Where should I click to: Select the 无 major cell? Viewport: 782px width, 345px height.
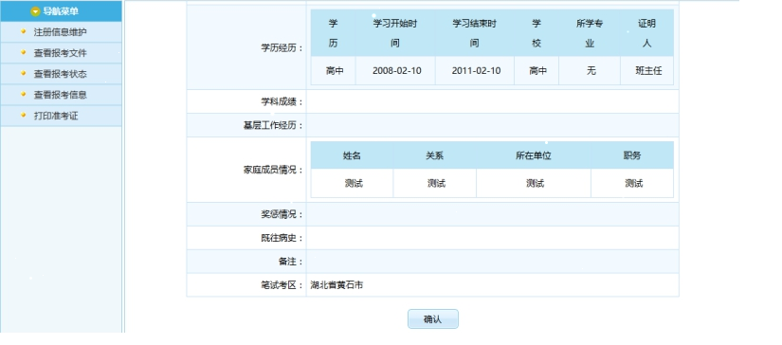point(591,71)
